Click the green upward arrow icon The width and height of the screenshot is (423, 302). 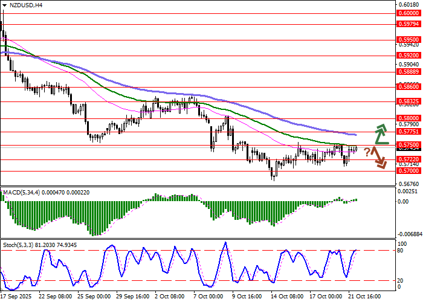(380, 135)
